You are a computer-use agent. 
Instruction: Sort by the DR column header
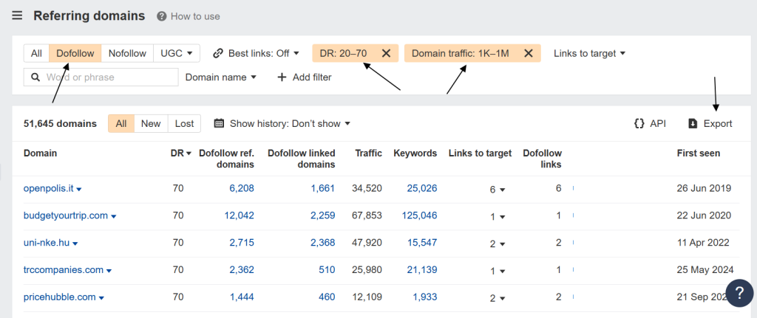tap(177, 153)
